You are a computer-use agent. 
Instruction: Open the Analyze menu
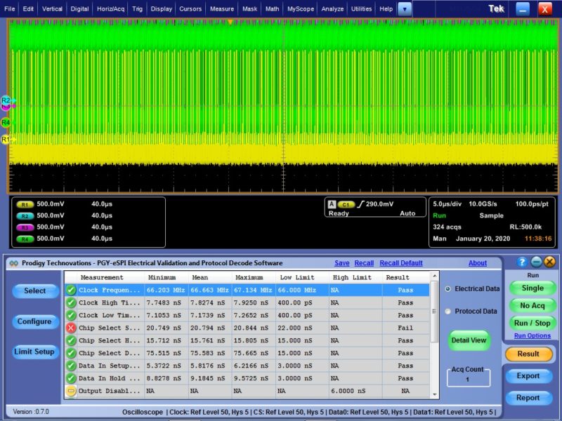point(332,8)
